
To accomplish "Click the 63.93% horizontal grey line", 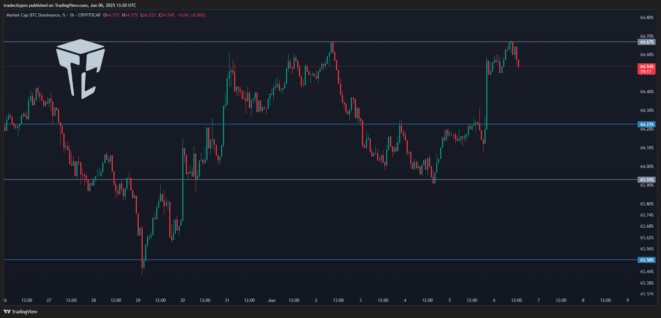I will pyautogui.click(x=320, y=180).
